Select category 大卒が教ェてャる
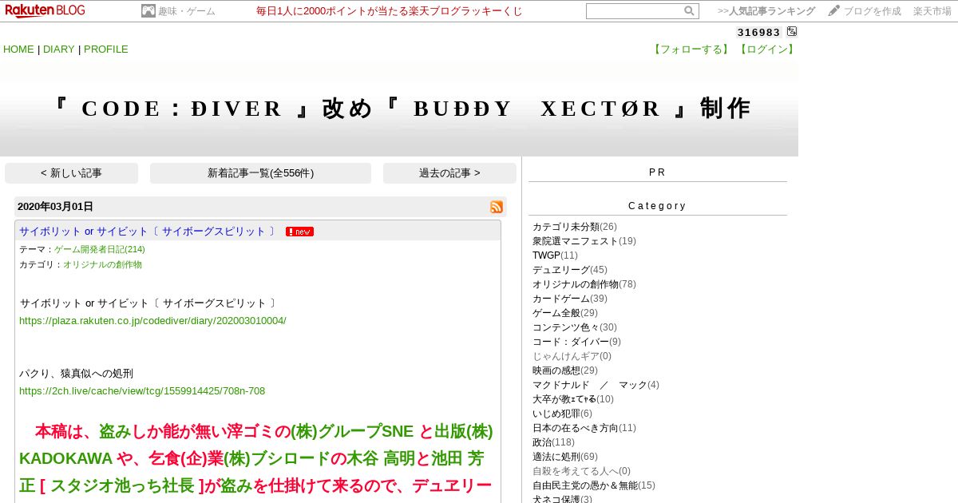This screenshot has width=958, height=503. click(564, 399)
